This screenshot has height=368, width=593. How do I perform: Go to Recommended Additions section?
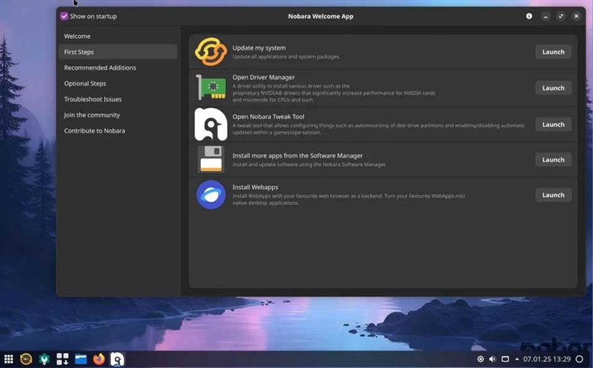point(118,67)
